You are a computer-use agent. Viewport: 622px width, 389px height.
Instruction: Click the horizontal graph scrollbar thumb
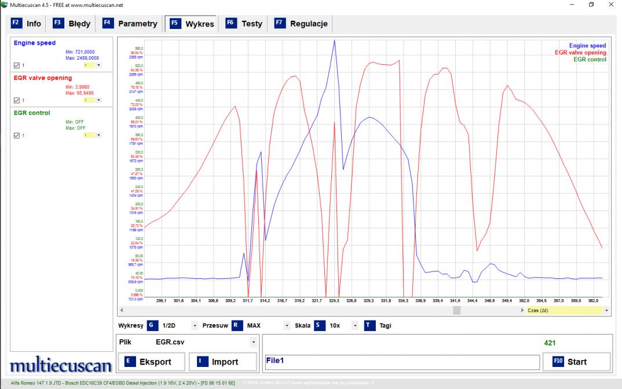[456, 311]
